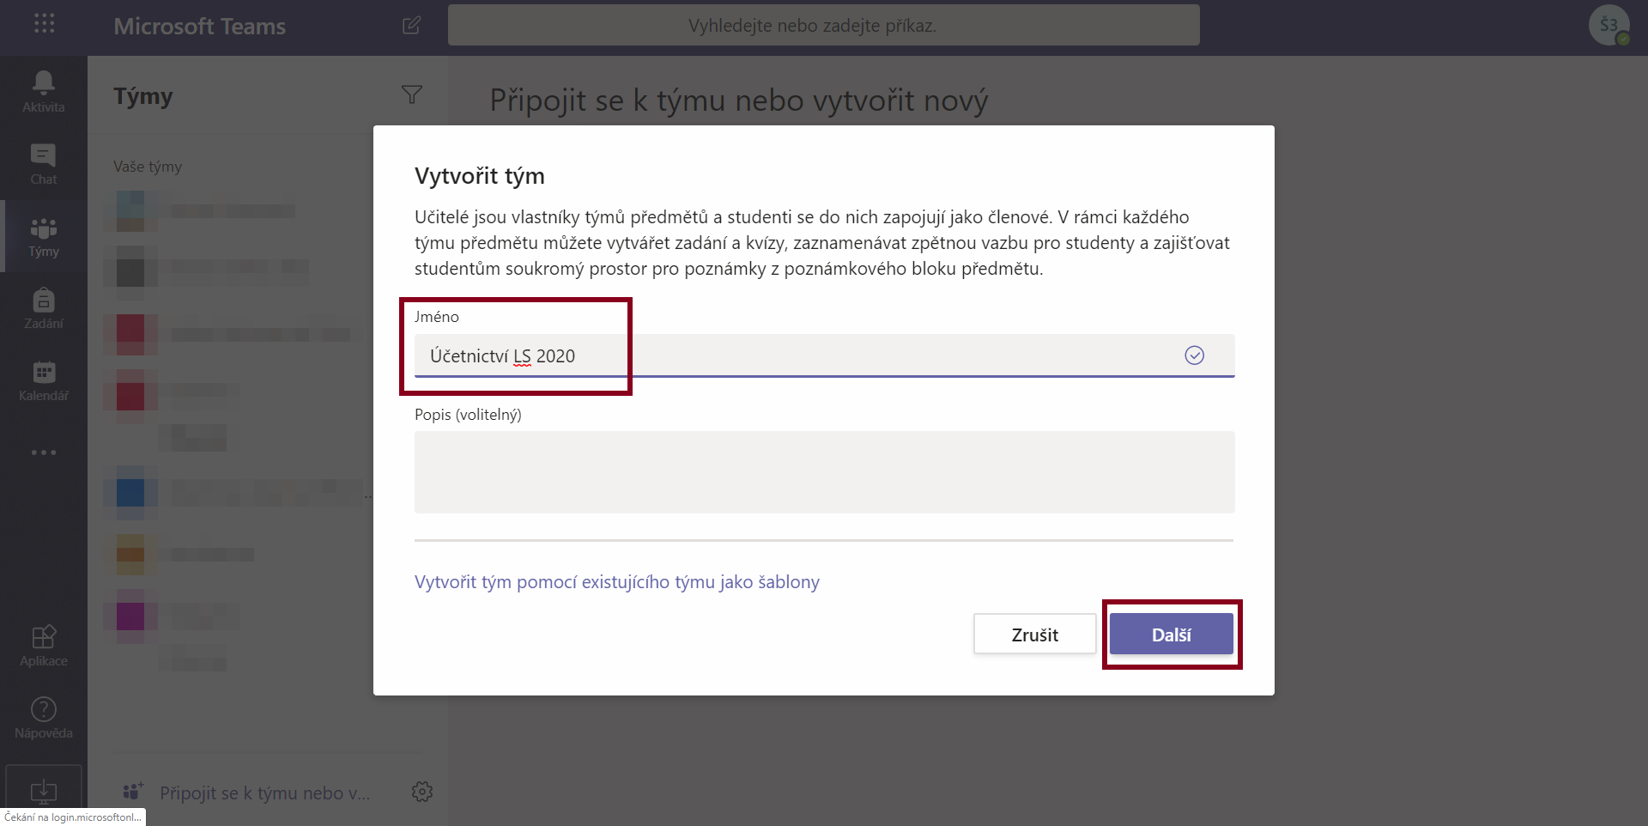The width and height of the screenshot is (1648, 826).
Task: Click Připojit se k týmu nebo vytvořit
Action: tap(247, 793)
